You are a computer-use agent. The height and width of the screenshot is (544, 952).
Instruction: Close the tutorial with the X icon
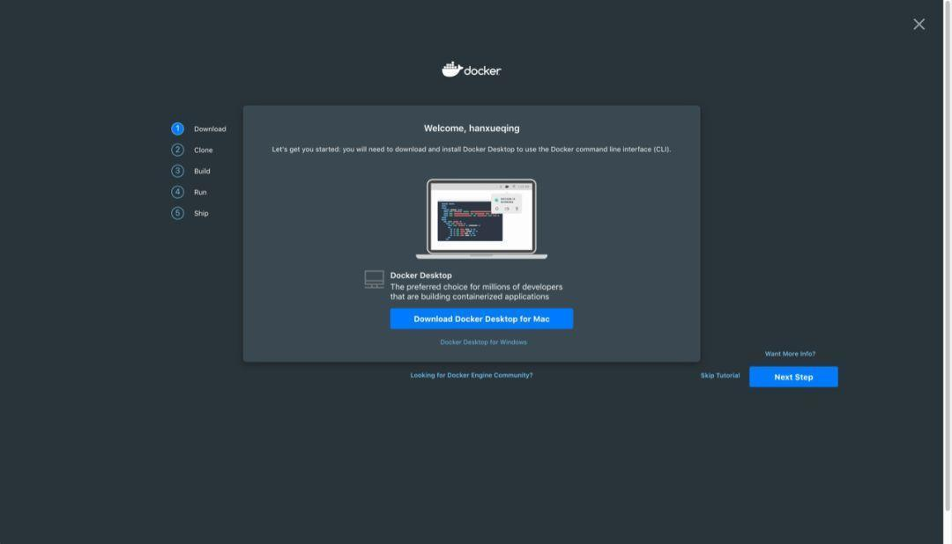point(919,25)
